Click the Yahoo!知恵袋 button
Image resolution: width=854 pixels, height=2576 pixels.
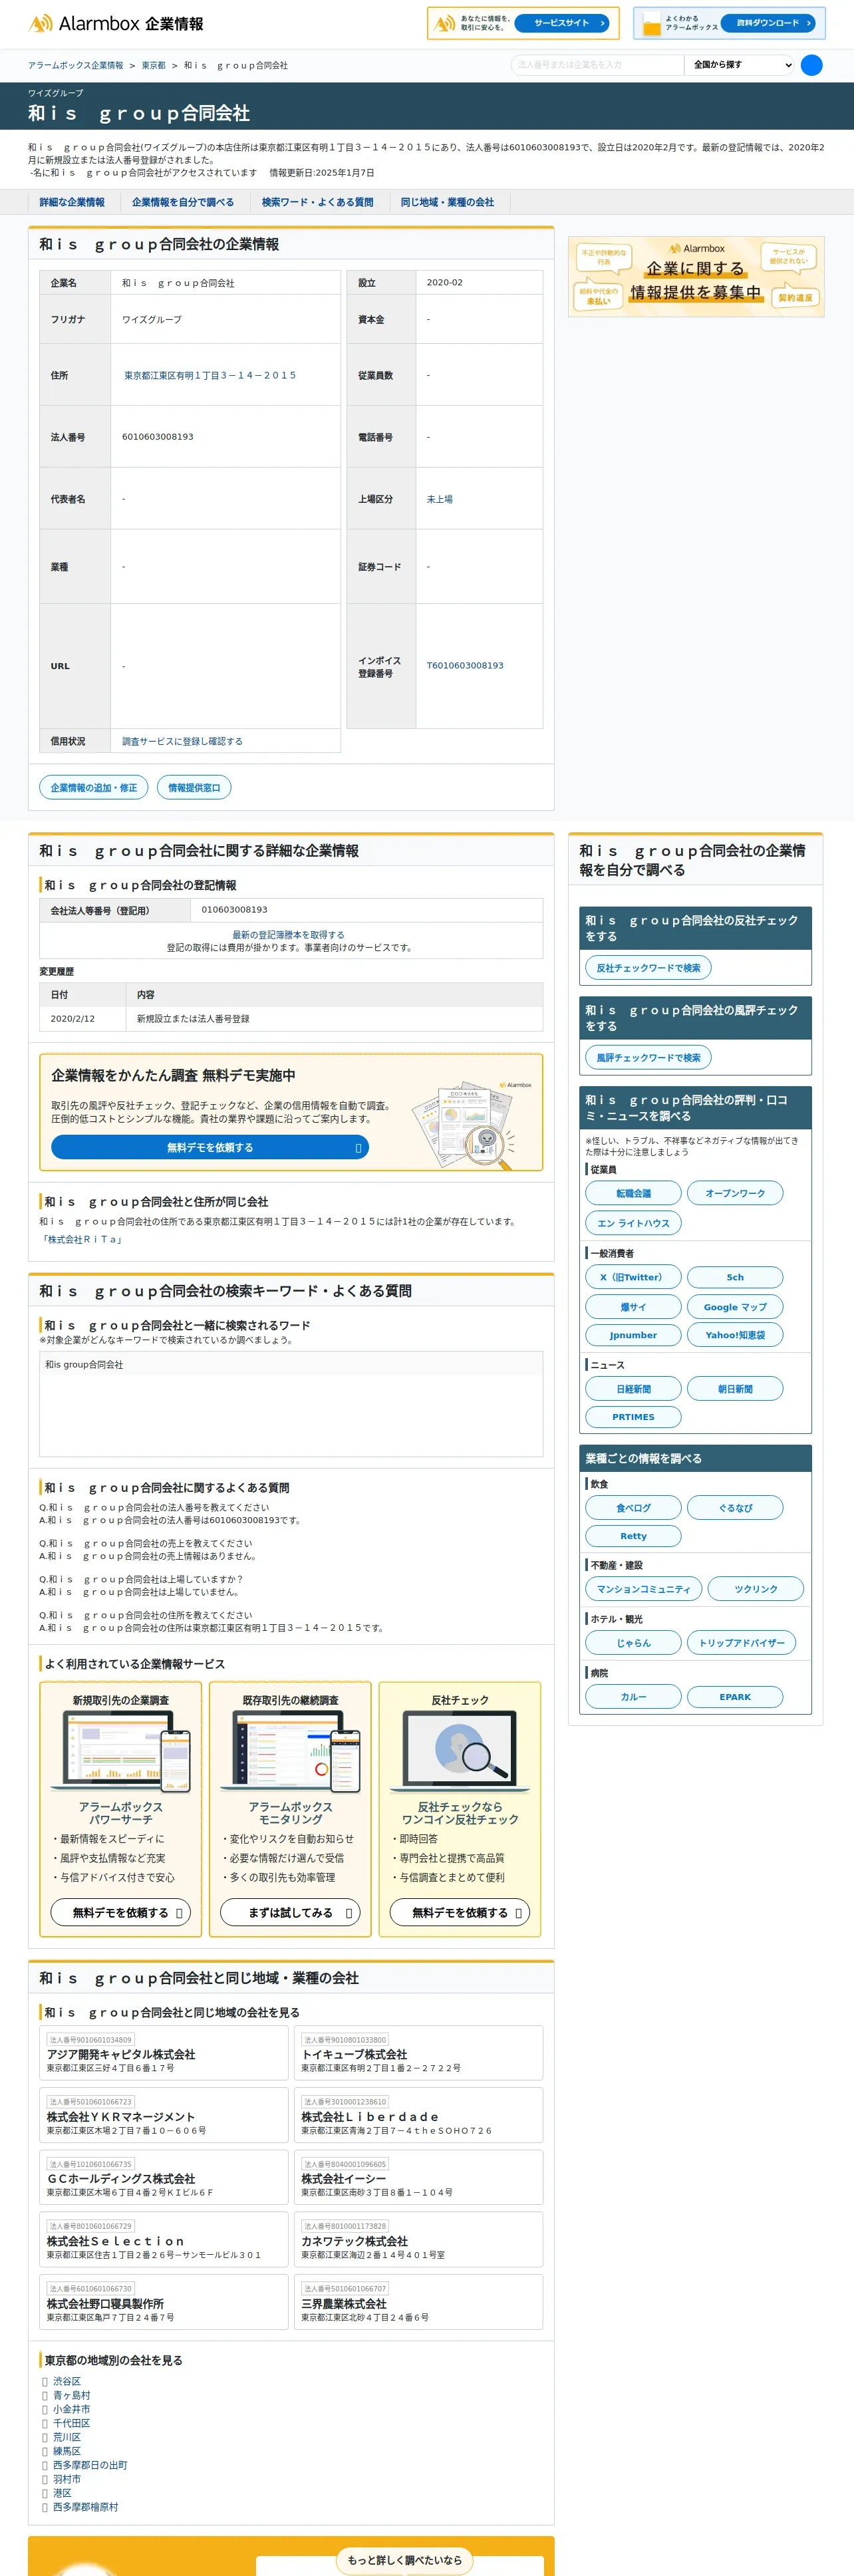coord(735,1335)
